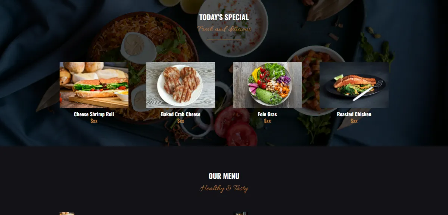Click the $xx price under Foie Gras
448x215 pixels.
(x=267, y=121)
